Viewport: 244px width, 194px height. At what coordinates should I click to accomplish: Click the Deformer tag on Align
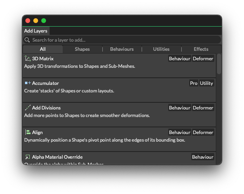(203, 133)
